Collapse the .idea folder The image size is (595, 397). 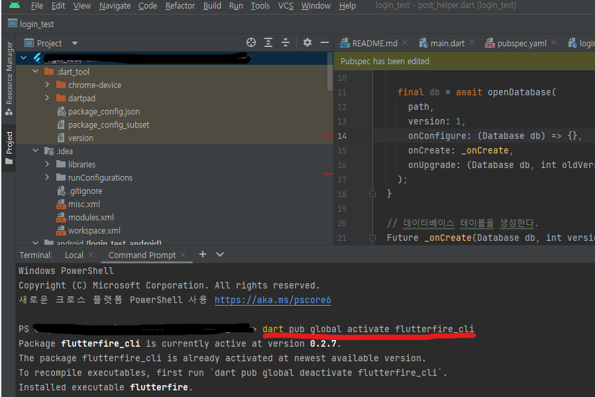coord(36,151)
